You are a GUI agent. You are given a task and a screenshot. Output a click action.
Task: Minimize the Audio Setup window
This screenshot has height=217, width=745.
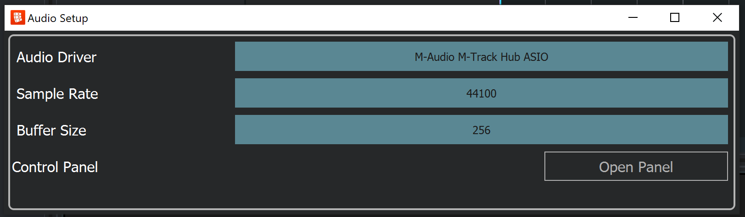(633, 18)
